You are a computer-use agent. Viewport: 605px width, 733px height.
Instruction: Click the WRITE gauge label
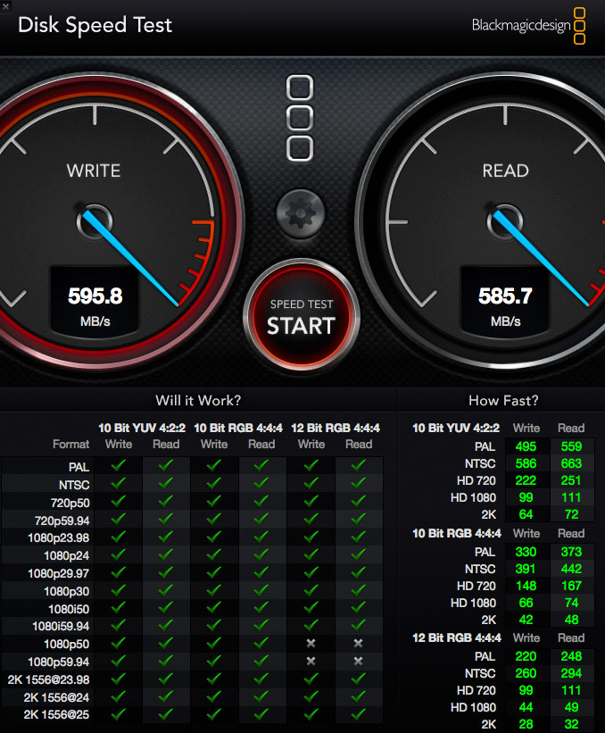pyautogui.click(x=94, y=171)
